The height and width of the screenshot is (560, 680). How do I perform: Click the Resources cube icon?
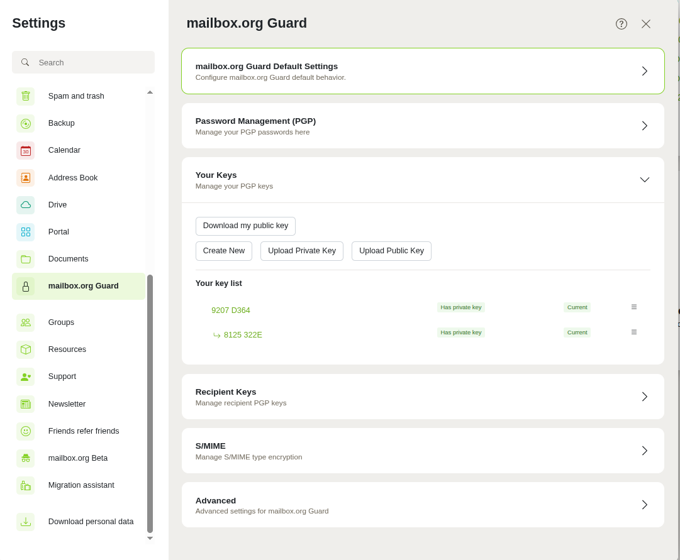26,349
